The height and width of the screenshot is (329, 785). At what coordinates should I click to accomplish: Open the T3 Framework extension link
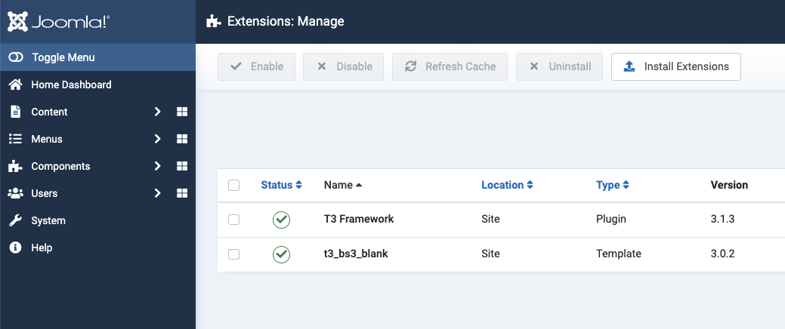[x=359, y=220]
